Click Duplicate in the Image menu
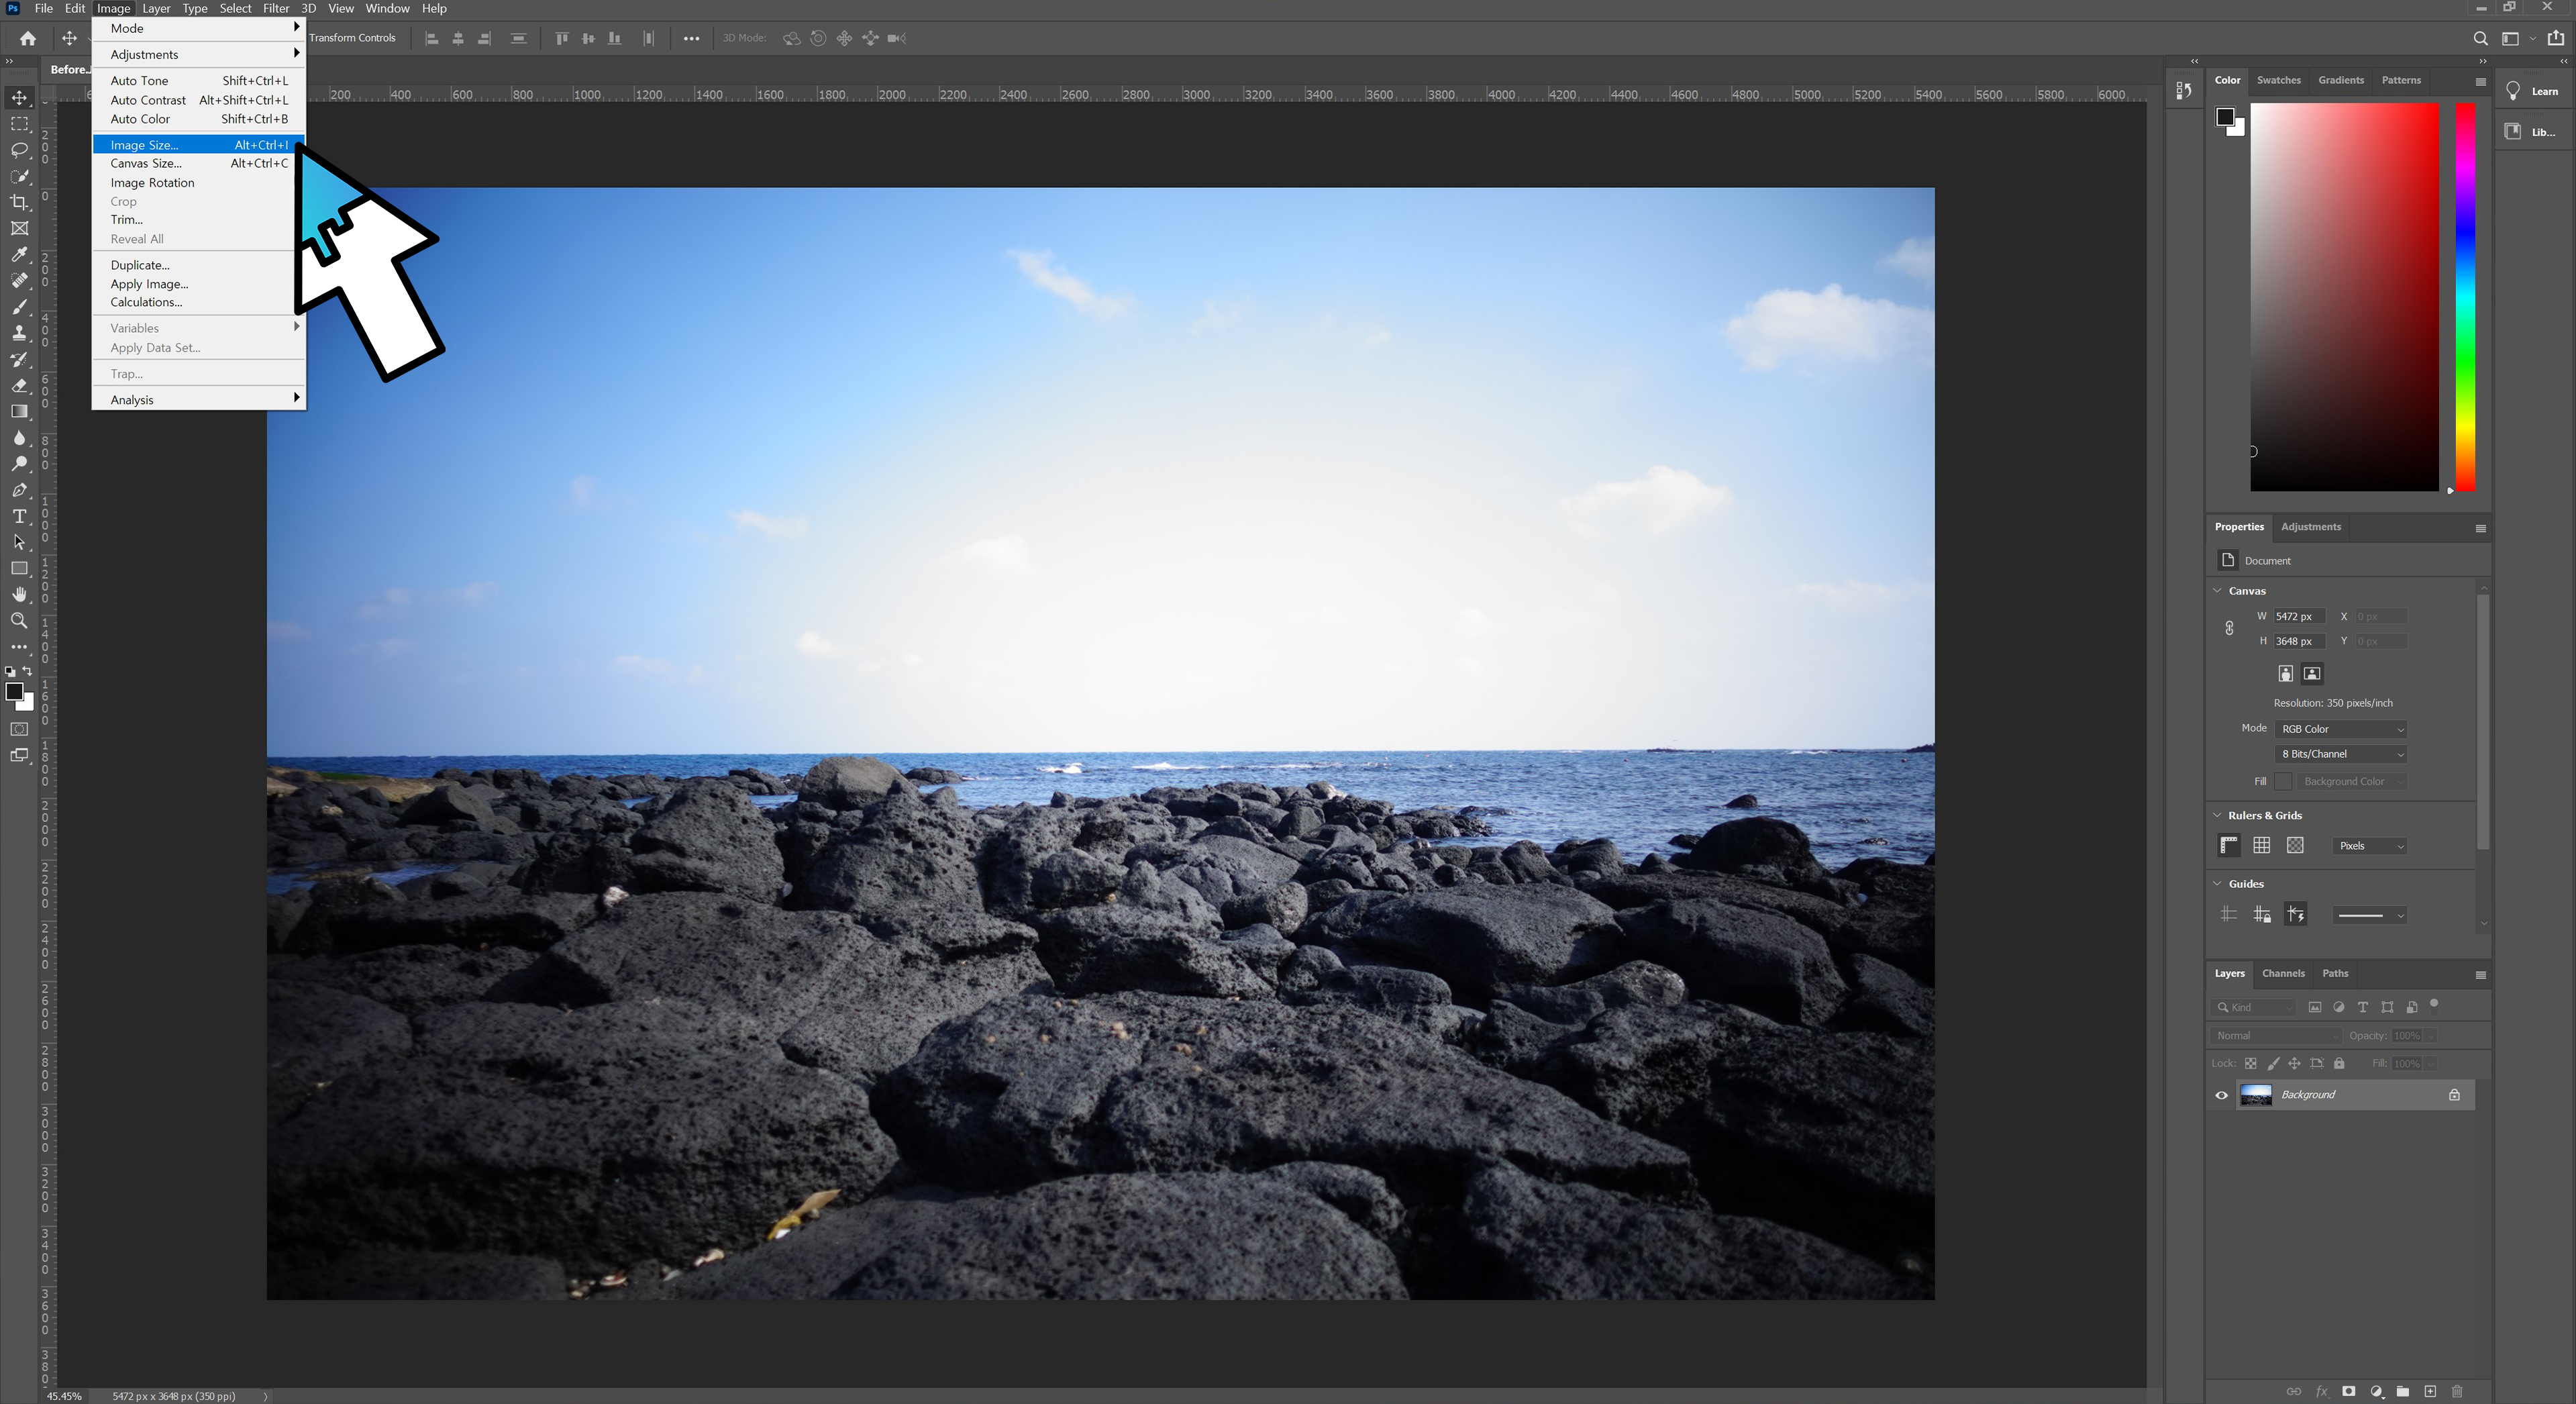This screenshot has width=2576, height=1404. click(140, 265)
